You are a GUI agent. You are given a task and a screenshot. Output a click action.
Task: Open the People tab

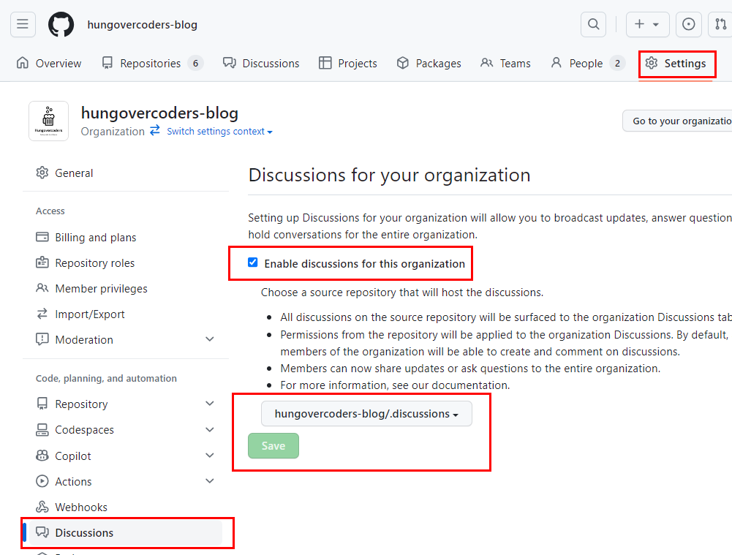pos(587,63)
